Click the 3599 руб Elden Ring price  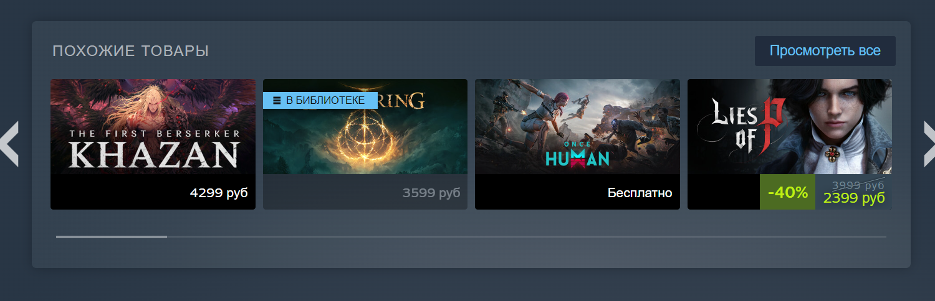click(x=431, y=193)
